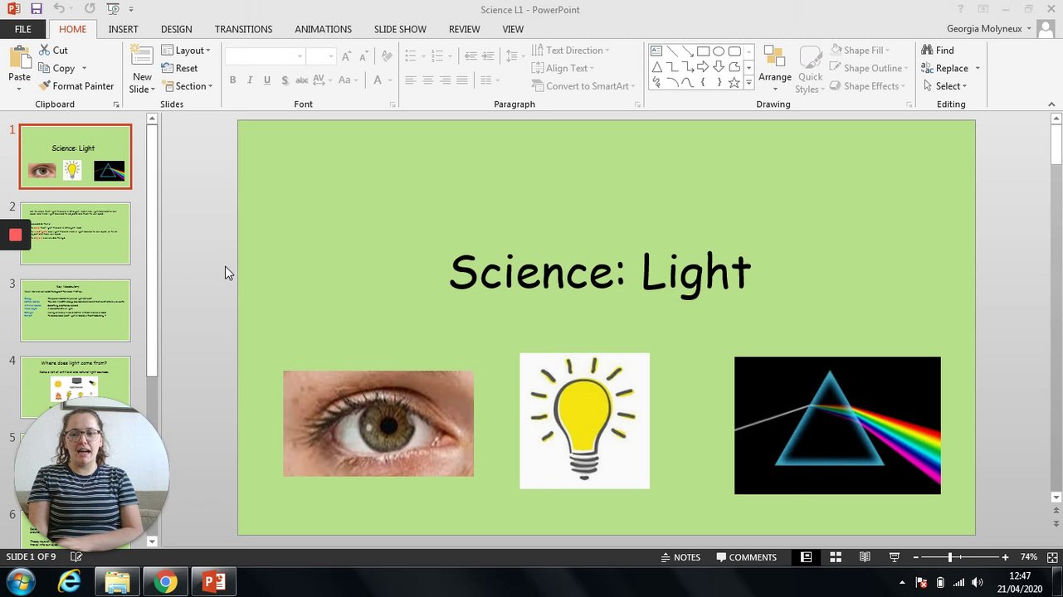Select slide 2 thumbnail
1063x597 pixels.
tap(76, 234)
